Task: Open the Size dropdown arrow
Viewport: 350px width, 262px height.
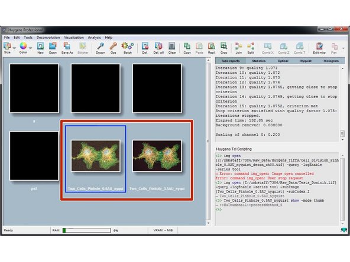Action: tap(15, 48)
